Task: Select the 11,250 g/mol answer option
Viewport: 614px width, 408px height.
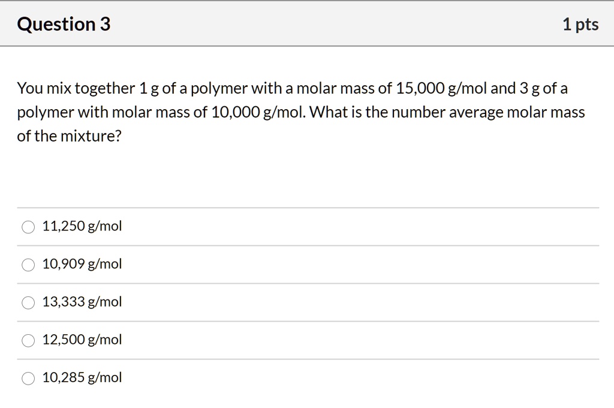Action: (x=28, y=227)
